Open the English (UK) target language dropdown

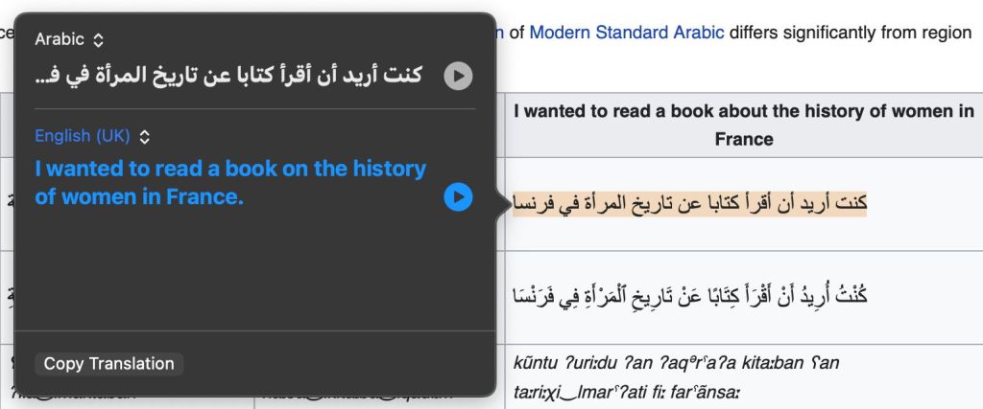click(92, 136)
